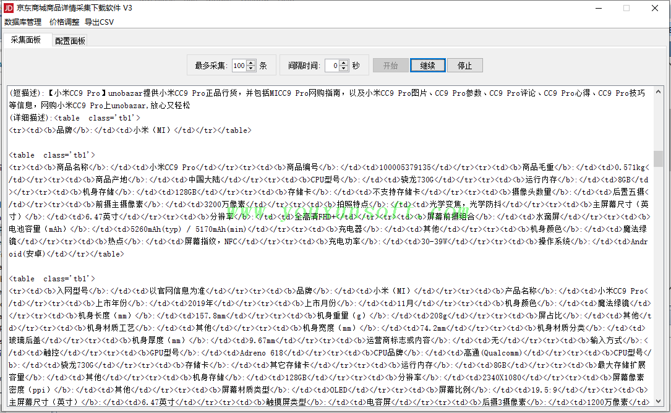Click the (详细描述) line in log
The width and height of the screenshot is (671, 413).
pos(74,117)
